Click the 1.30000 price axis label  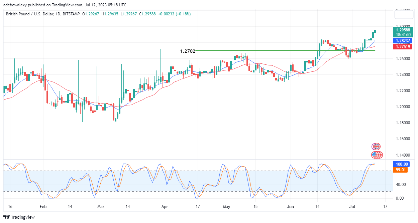(403, 26)
